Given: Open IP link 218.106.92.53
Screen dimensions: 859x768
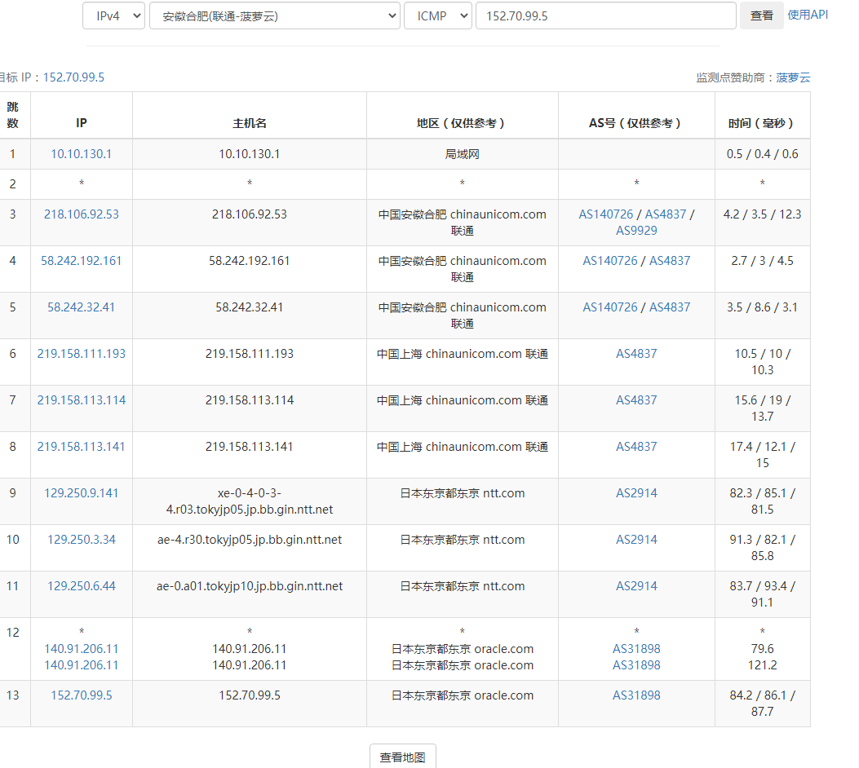Looking at the screenshot, I should click(x=81, y=214).
